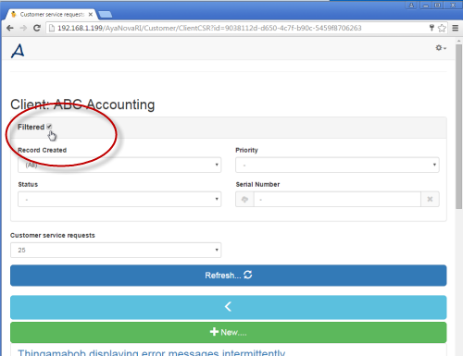Viewport: 463px width, 356px height.
Task: Open the settings gear menu
Action: (441, 48)
